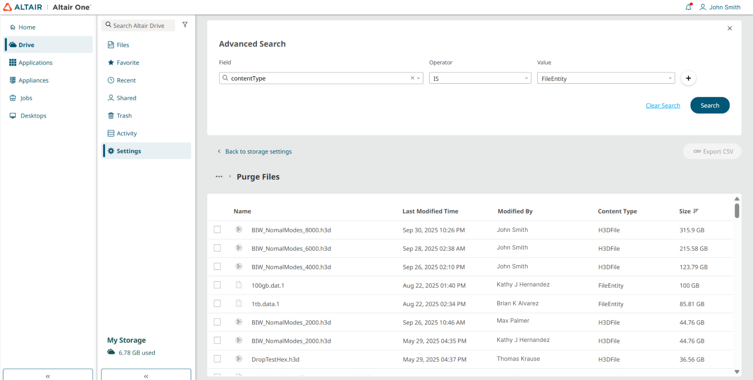The width and height of the screenshot is (753, 380).
Task: Click the plus icon to add search criterion
Action: click(x=688, y=79)
